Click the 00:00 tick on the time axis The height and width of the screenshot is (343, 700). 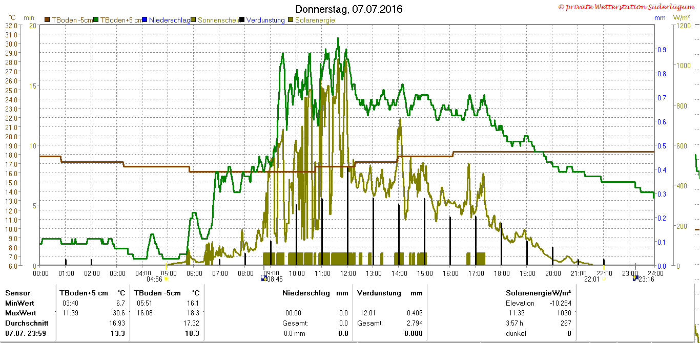tap(40, 273)
